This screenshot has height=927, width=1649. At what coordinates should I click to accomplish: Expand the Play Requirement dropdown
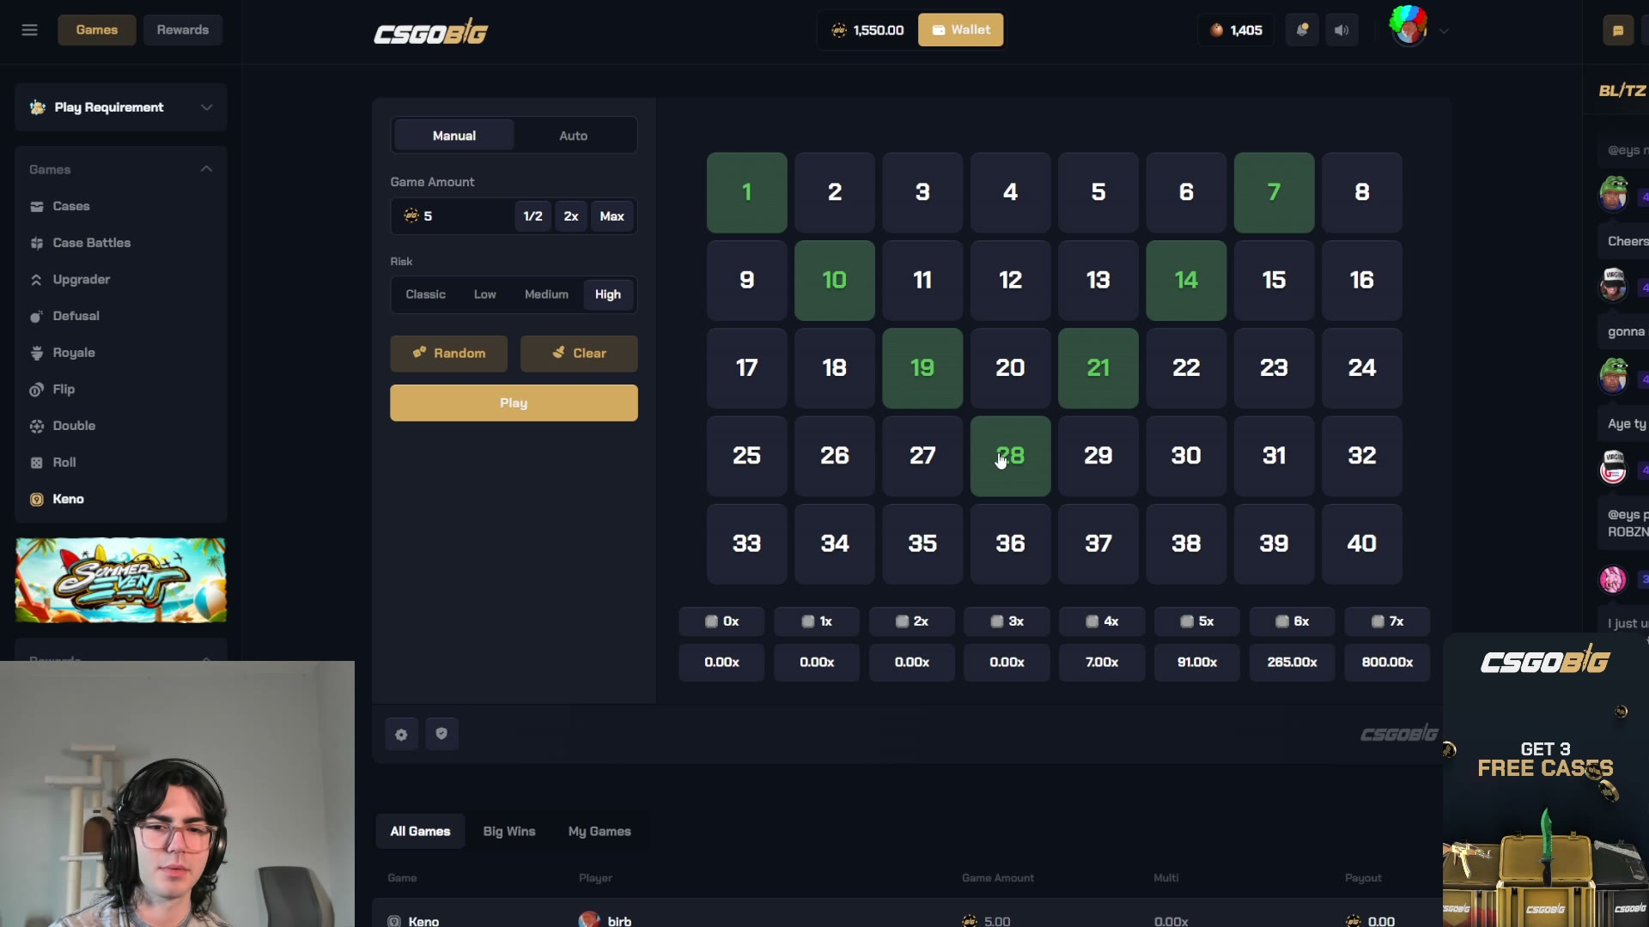point(121,107)
